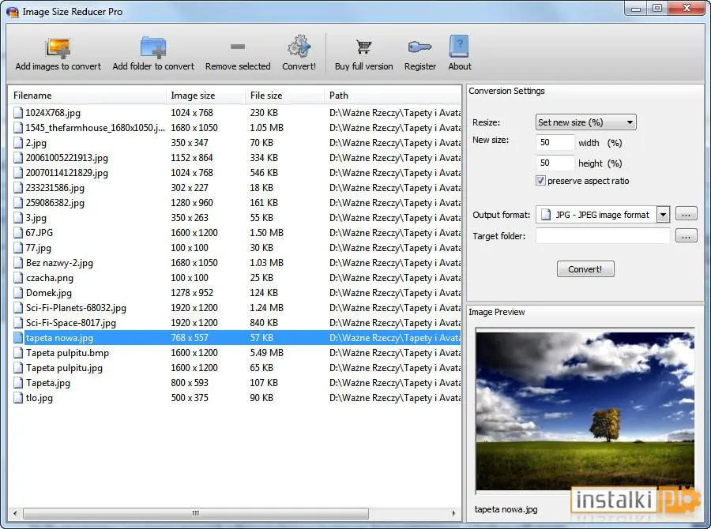Click the Register key icon

pos(420,47)
